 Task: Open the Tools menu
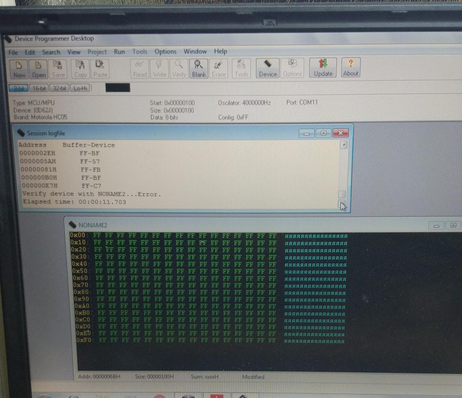140,52
